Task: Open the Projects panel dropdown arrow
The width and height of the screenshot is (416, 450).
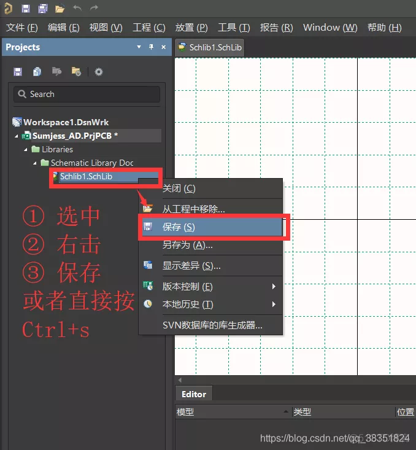Action: (x=139, y=47)
